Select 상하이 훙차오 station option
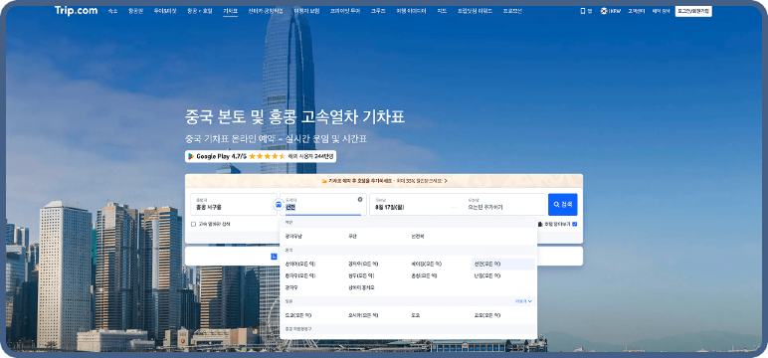Image resolution: width=768 pixels, height=358 pixels. 361,287
